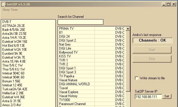Select Paramount Channel row

(x=92, y=104)
